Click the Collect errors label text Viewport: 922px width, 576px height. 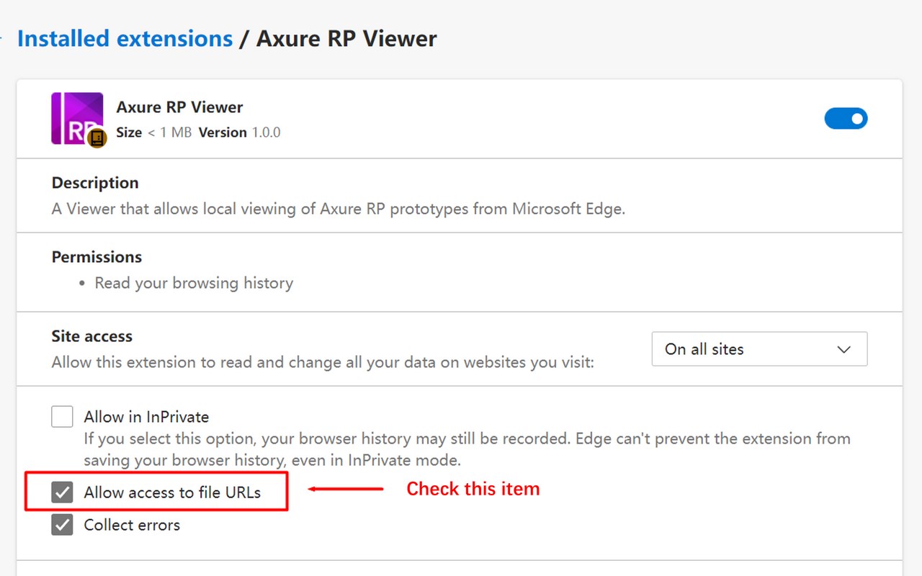132,525
